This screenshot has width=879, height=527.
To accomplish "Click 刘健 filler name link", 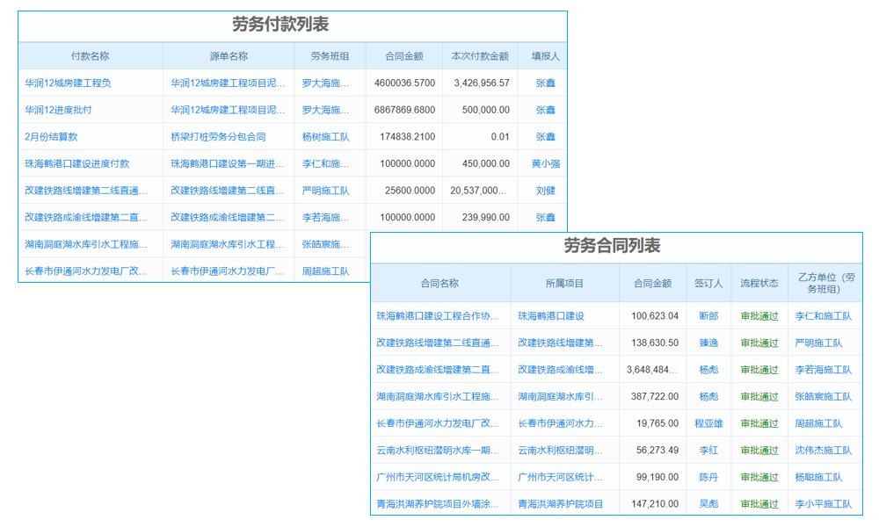I will [x=544, y=190].
